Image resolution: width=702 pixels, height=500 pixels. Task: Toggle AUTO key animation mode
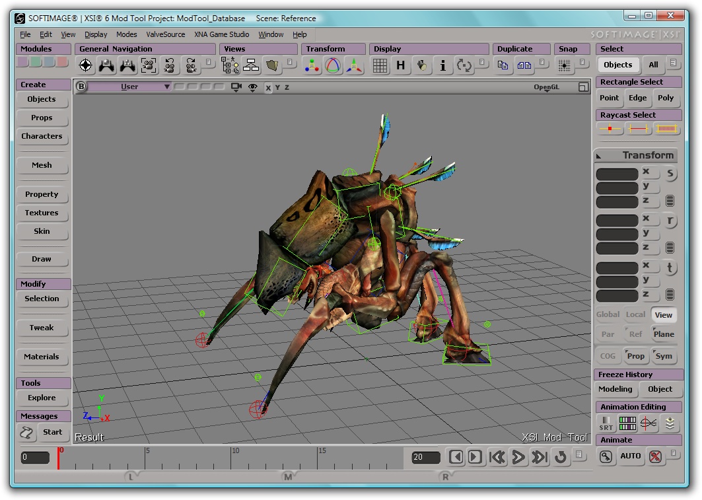tap(631, 456)
